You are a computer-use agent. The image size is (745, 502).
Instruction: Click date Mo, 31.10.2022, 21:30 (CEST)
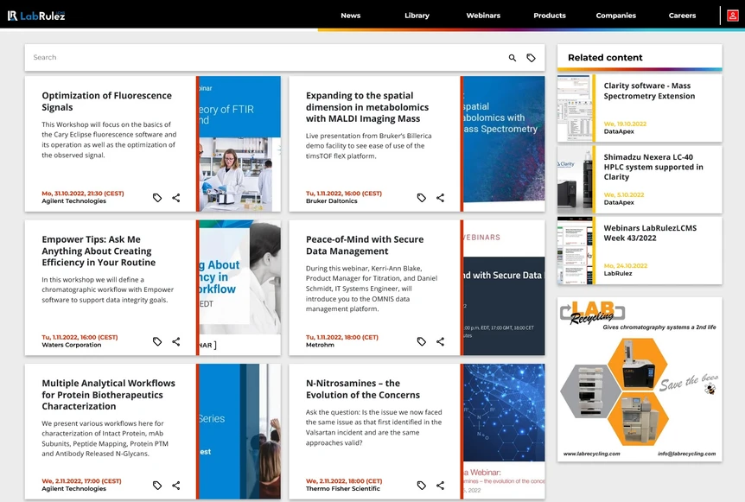83,194
